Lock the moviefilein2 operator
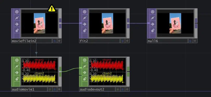 coord(17,30)
